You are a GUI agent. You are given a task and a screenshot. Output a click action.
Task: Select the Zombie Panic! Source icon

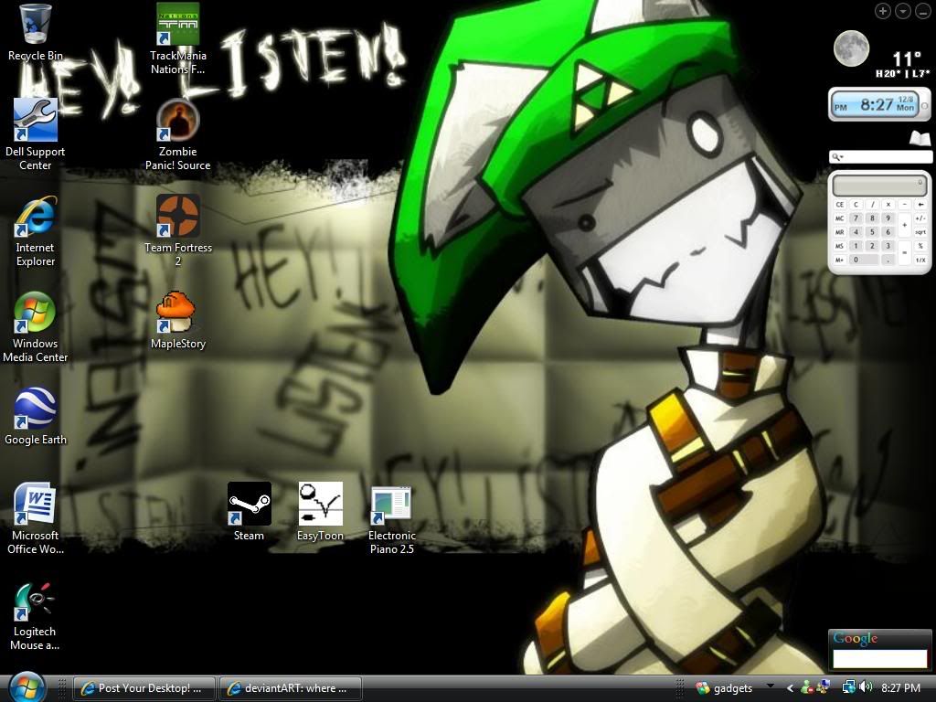(177, 121)
